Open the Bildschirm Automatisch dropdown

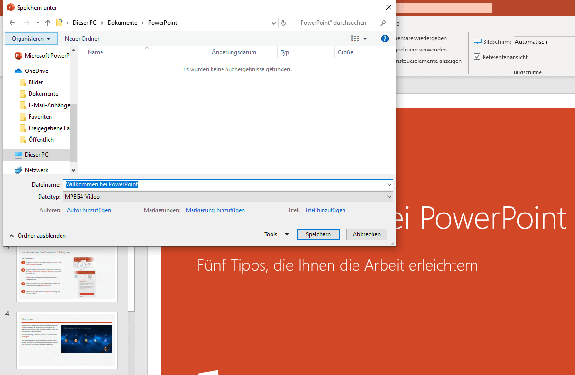pos(544,42)
